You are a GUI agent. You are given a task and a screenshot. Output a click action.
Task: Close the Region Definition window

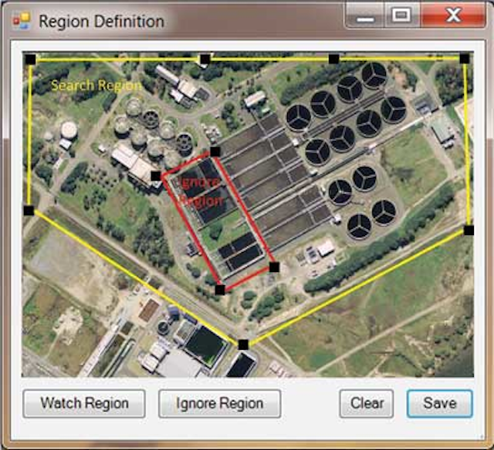coord(454,15)
